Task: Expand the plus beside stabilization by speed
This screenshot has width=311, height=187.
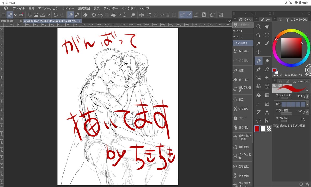Action: [x=274, y=126]
